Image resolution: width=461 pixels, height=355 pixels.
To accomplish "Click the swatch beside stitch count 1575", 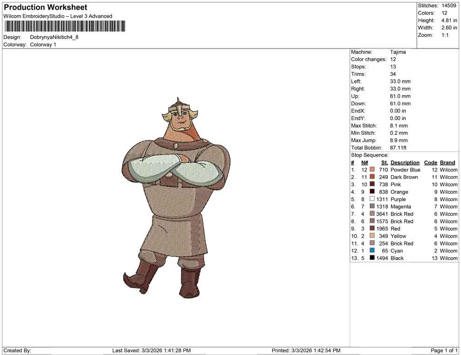I will coord(372,221).
